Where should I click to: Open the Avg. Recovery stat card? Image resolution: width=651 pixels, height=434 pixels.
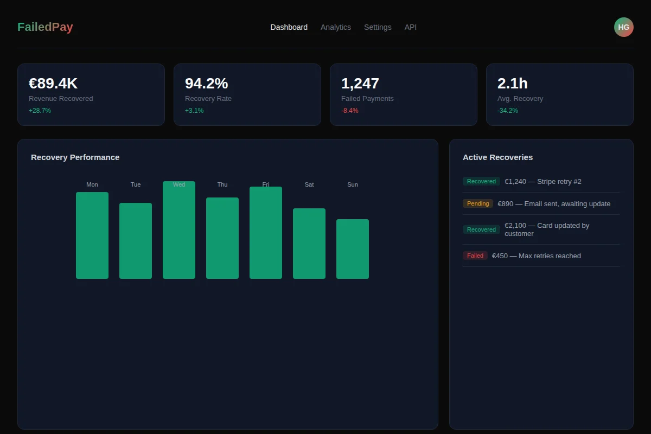tap(559, 95)
